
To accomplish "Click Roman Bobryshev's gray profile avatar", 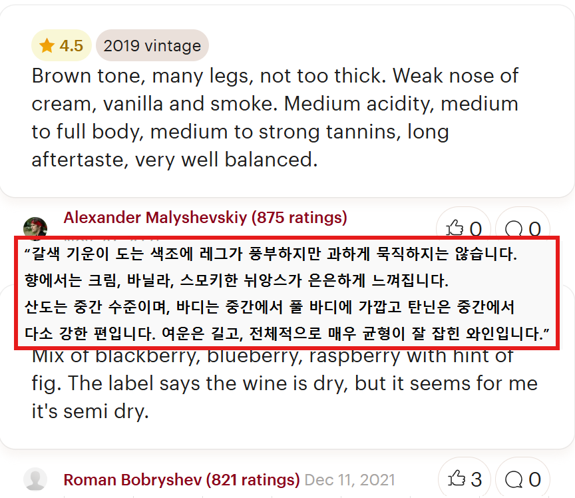I will [35, 479].
